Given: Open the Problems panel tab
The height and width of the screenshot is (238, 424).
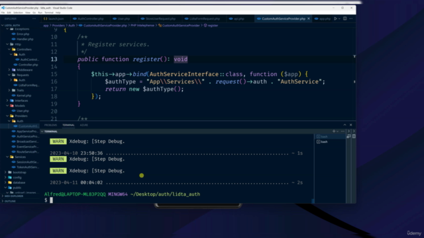Looking at the screenshot, I should 50,125.
